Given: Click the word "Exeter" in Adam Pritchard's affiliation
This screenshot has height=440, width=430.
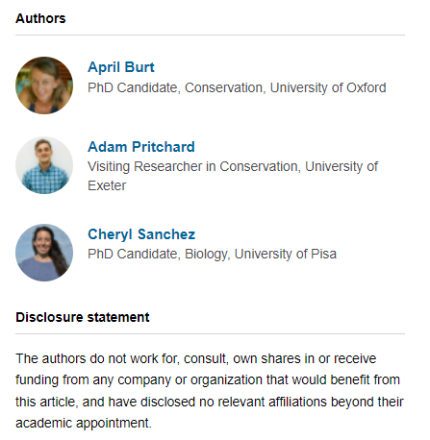Looking at the screenshot, I should 107,185.
